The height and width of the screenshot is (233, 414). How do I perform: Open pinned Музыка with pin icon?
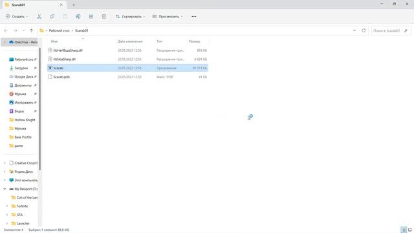coord(20,94)
